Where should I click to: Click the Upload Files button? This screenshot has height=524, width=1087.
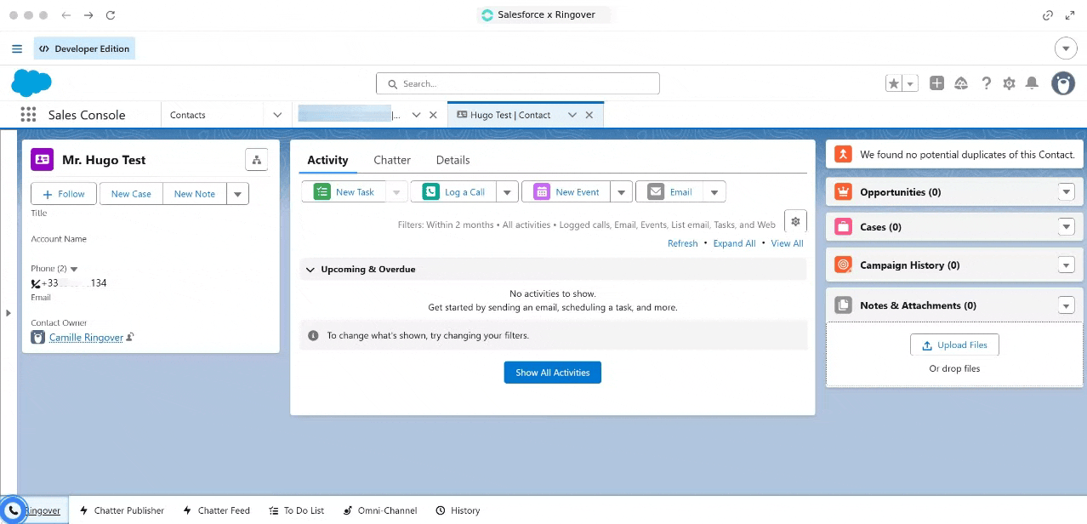(x=954, y=345)
